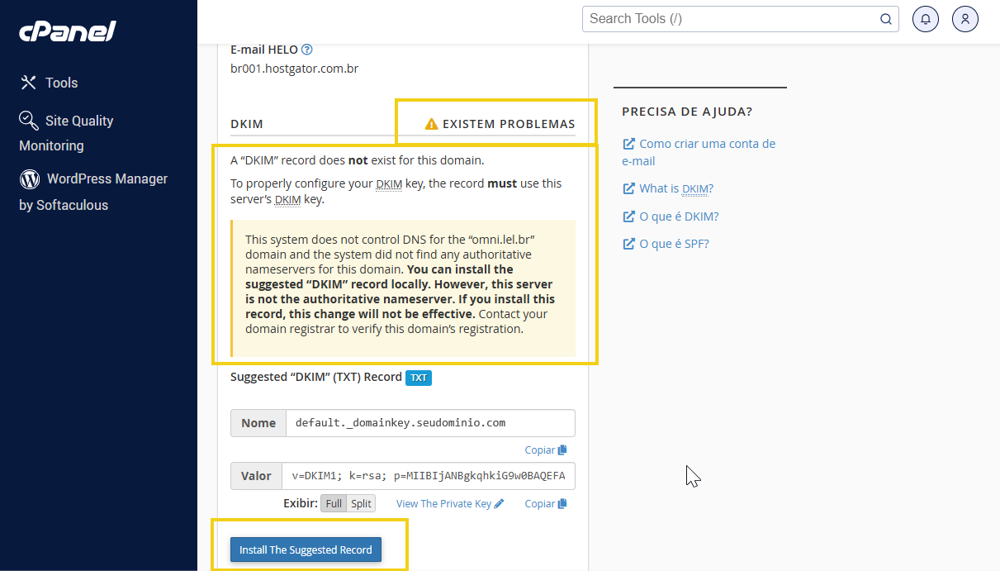Click the search magnifier icon
1000x571 pixels.
(x=885, y=19)
